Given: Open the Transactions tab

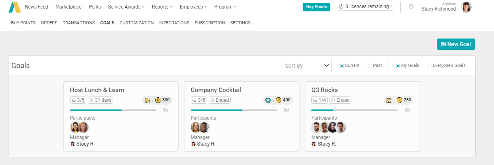Looking at the screenshot, I should 79,23.
